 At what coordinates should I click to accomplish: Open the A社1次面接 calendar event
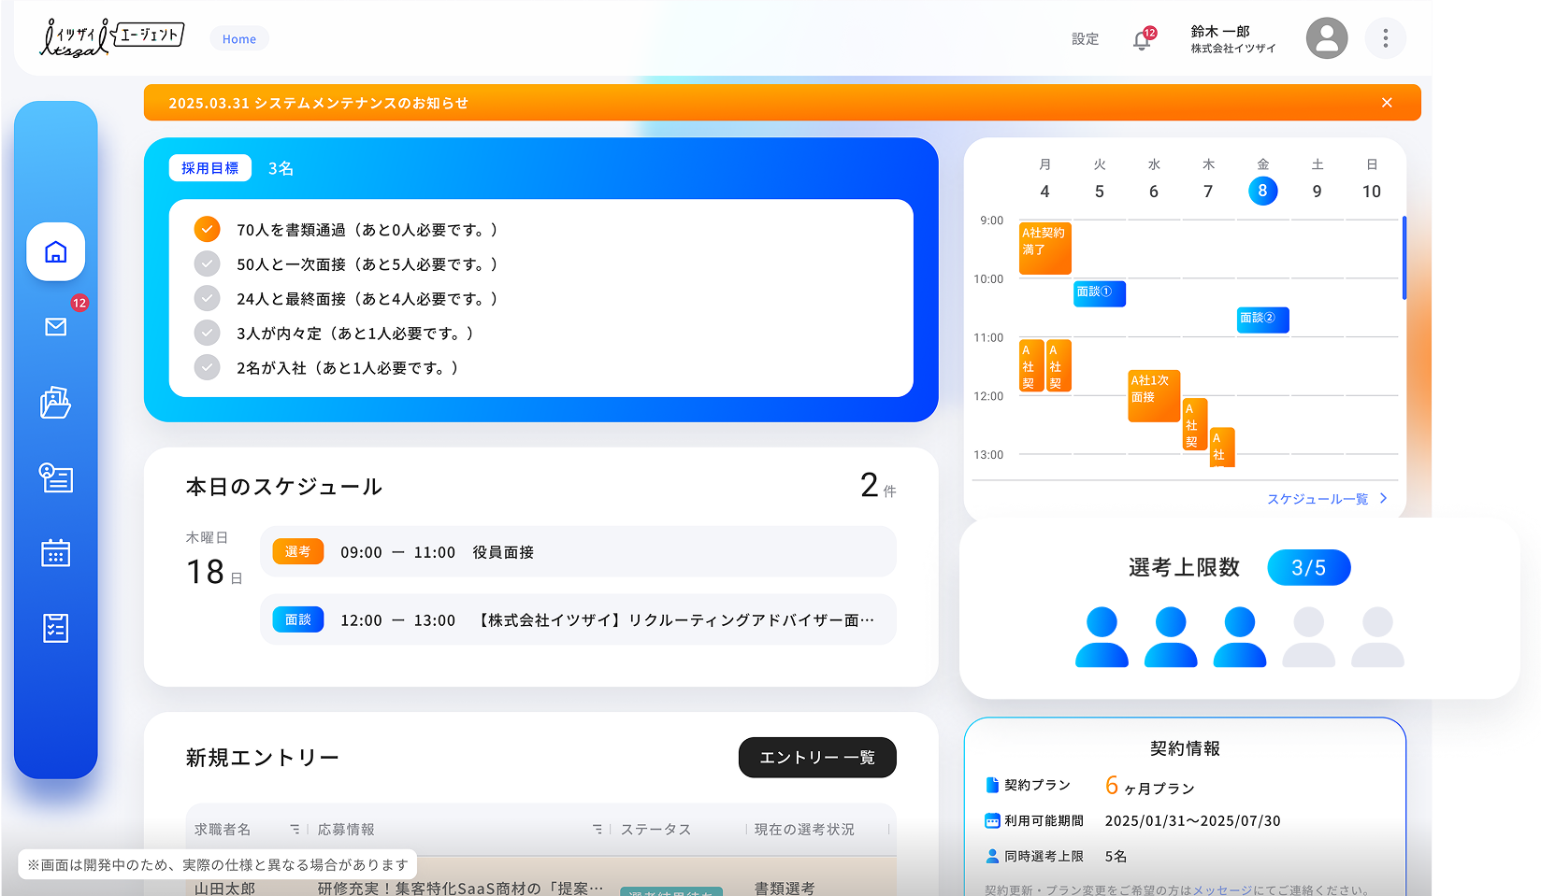1154,396
